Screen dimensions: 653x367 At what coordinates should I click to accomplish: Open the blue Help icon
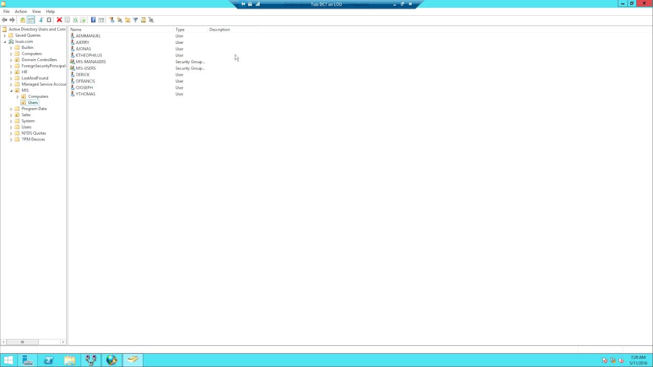93,20
